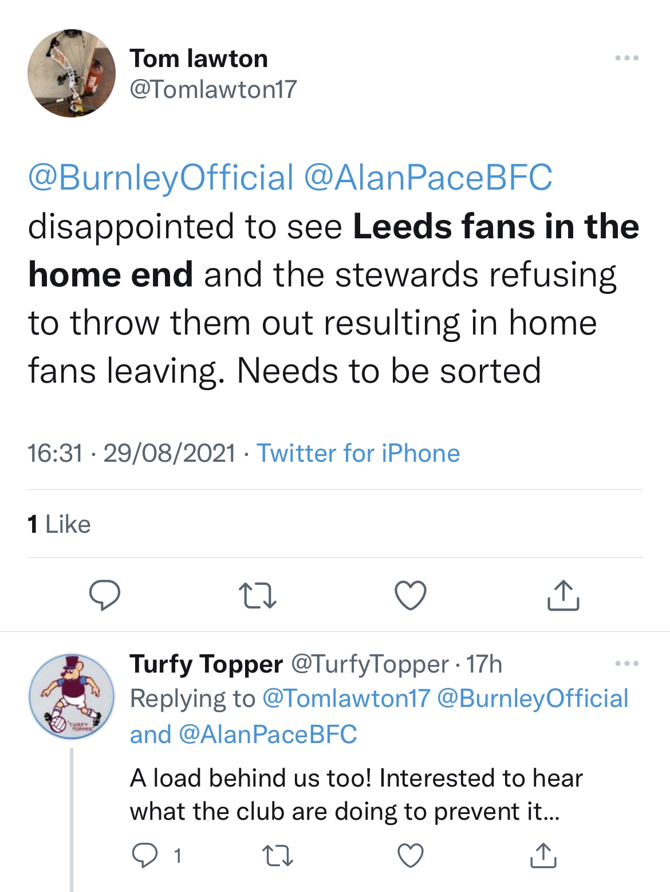Like Tom lawton's main tweet

click(411, 595)
